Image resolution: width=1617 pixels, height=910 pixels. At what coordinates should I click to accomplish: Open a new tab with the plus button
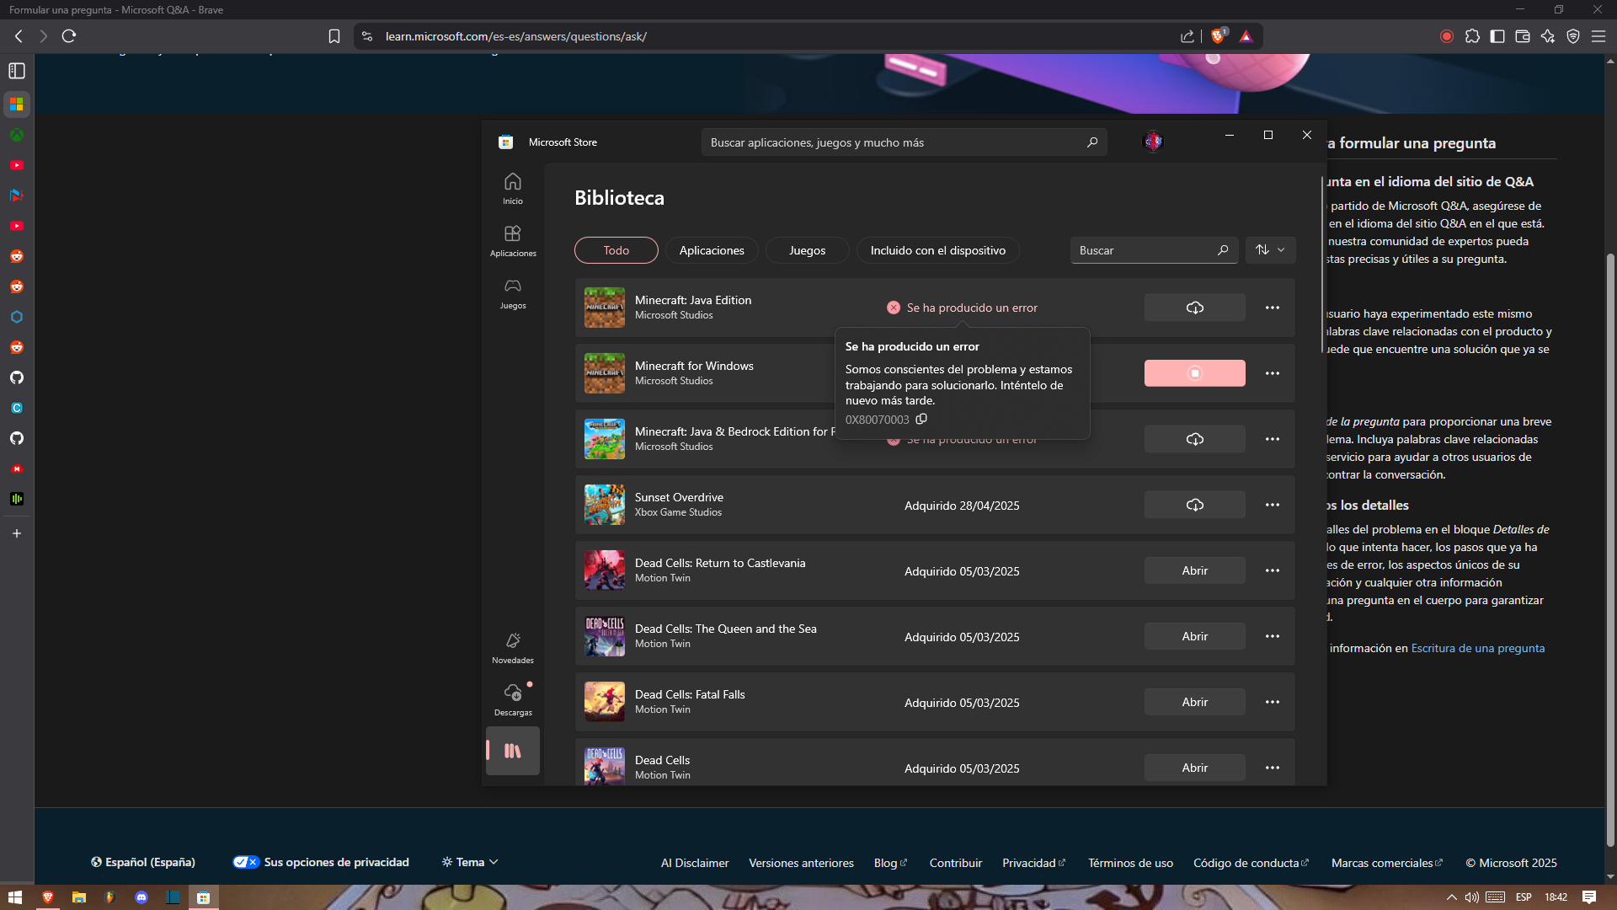click(17, 533)
